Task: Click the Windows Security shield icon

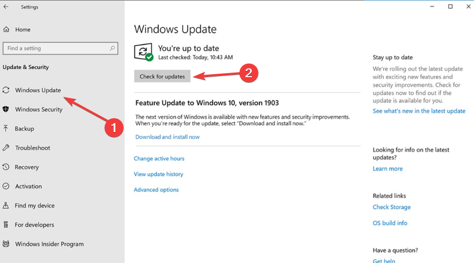Action: [6, 109]
